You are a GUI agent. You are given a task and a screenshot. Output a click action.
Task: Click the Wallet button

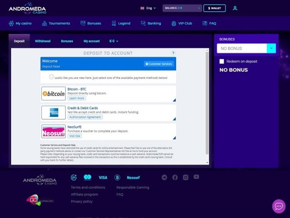[x=214, y=8]
